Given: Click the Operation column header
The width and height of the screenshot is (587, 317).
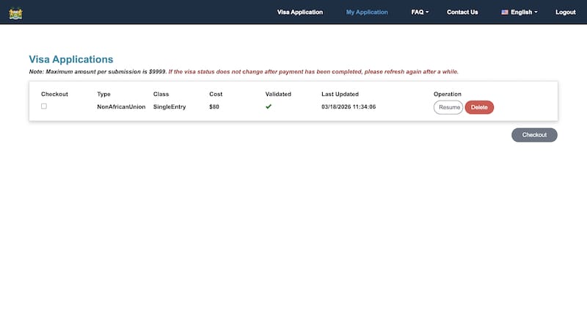Looking at the screenshot, I should [x=448, y=95].
